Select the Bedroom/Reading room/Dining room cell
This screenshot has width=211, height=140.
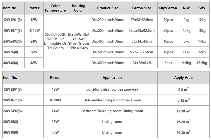pyautogui.click(x=112, y=111)
